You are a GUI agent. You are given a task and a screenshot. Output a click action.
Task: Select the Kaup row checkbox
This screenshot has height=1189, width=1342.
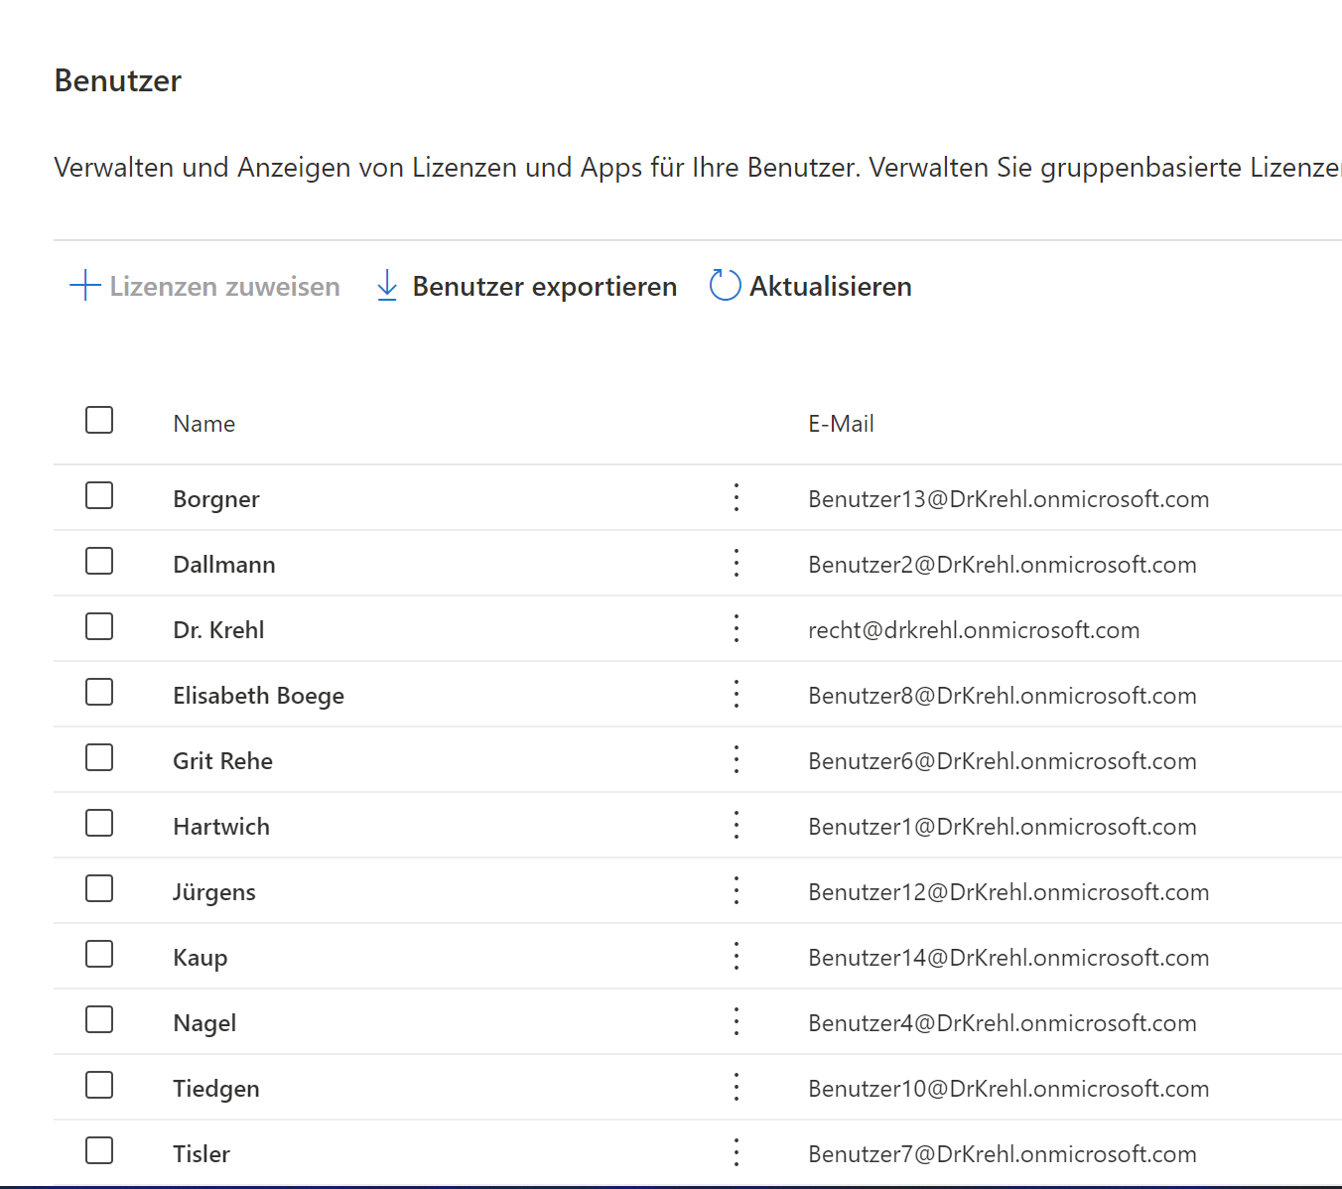(x=99, y=954)
